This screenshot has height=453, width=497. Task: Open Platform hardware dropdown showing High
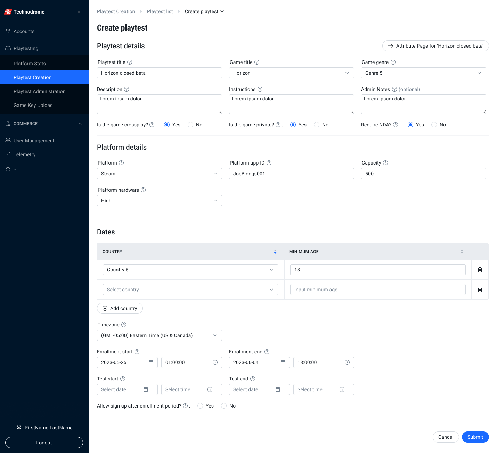coord(160,201)
